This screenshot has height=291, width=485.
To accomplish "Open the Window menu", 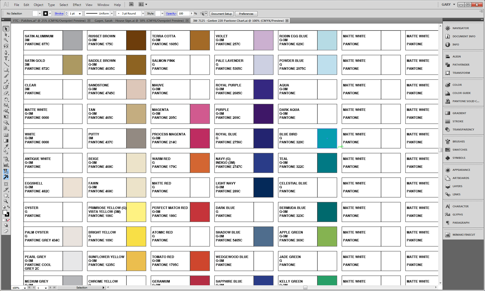I will click(x=103, y=5).
